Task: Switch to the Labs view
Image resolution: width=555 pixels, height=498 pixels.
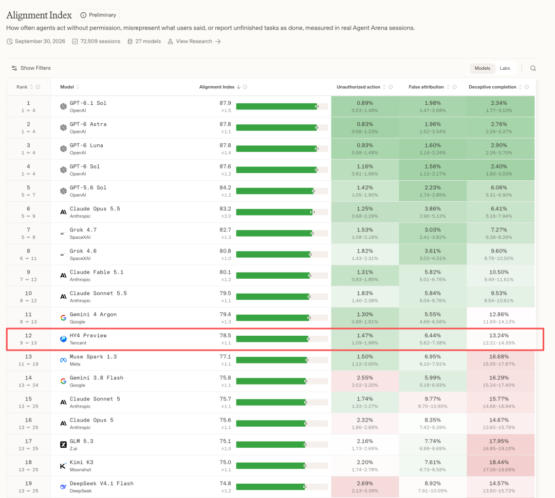Action: tap(505, 68)
